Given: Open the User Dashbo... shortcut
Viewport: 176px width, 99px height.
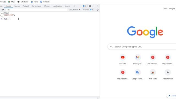Looking at the screenshot, I should [x=153, y=59].
